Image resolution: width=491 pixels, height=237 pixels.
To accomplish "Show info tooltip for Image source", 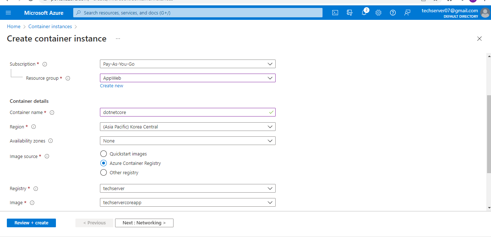I will pos(47,157).
